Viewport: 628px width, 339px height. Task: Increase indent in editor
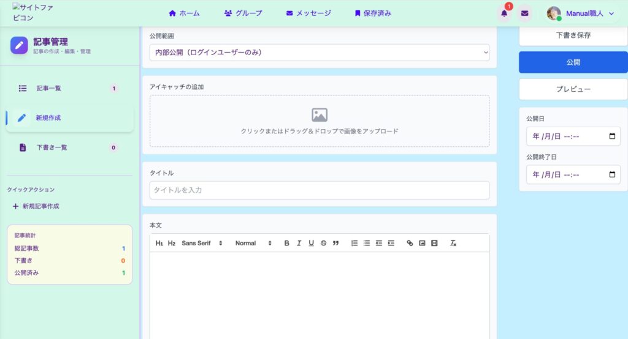pos(391,243)
